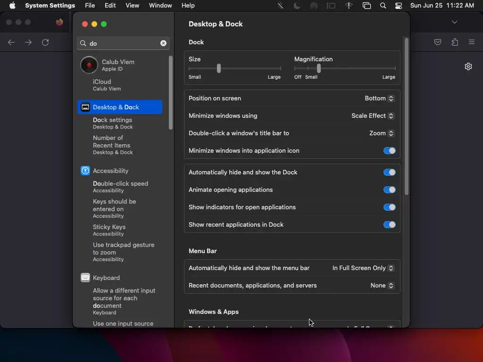The width and height of the screenshot is (483, 362).
Task: Select Accessibility in the sidebar
Action: pos(120,171)
